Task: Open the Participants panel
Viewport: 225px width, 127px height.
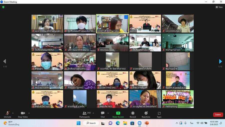Action: [84, 114]
